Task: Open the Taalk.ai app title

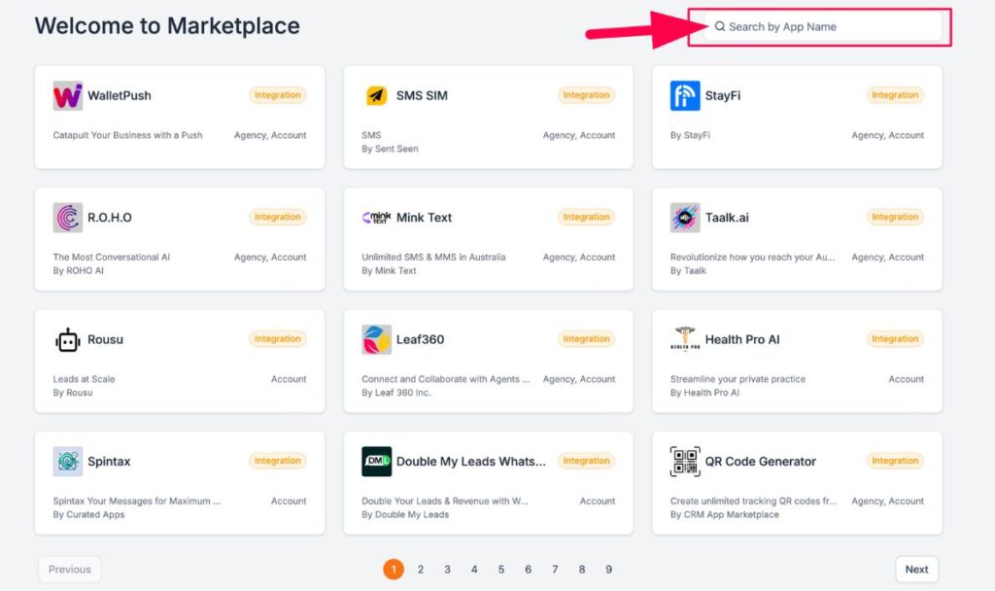Action: 727,218
